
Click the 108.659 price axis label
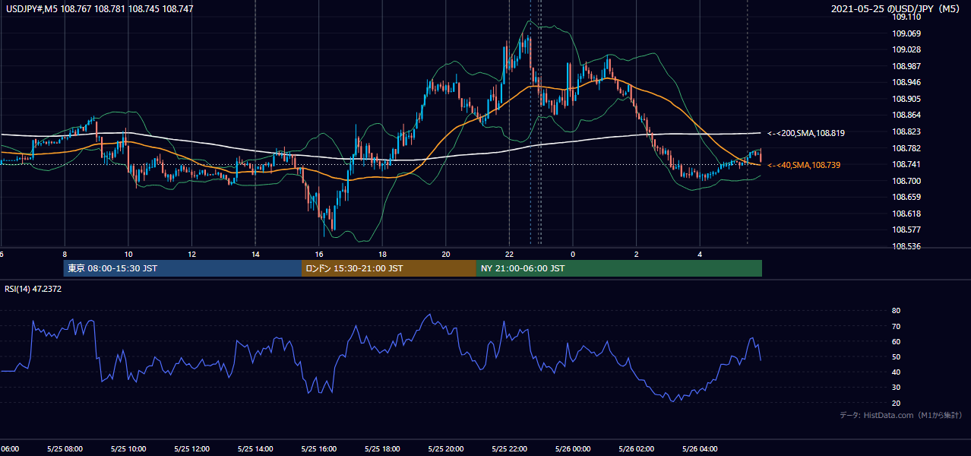click(x=907, y=198)
